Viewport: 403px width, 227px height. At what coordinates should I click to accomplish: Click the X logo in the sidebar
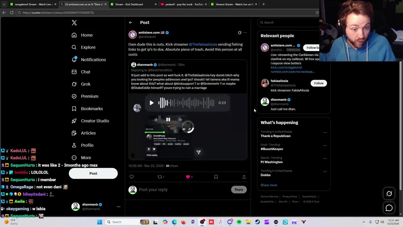74,23
